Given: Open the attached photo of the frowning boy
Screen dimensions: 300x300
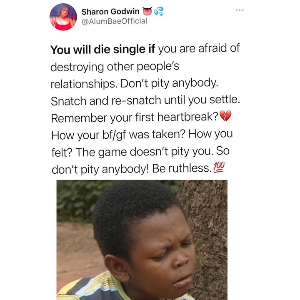Looking at the screenshot, I should [x=142, y=240].
